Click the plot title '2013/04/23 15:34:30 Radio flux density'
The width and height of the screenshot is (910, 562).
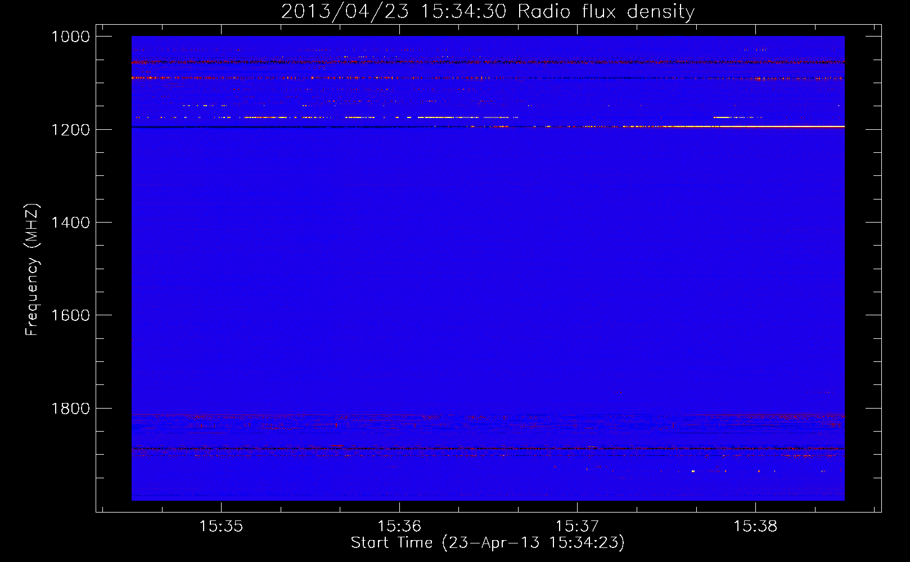tap(488, 11)
